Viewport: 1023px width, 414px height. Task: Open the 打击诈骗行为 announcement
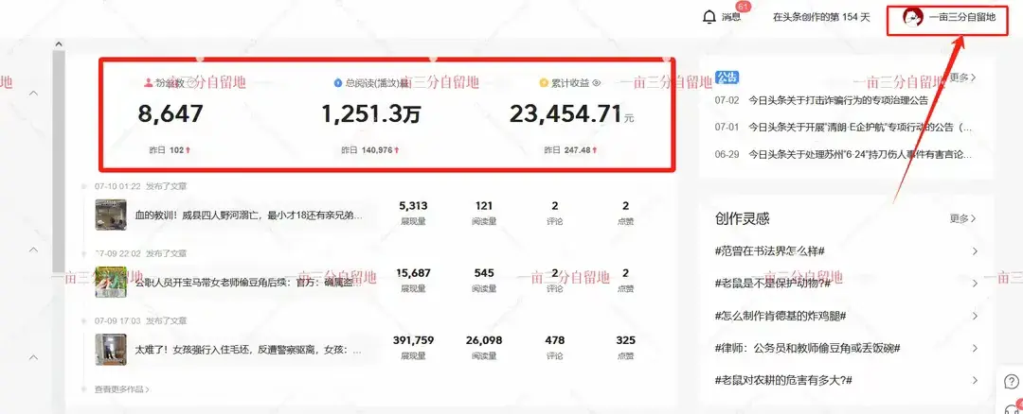pos(838,100)
